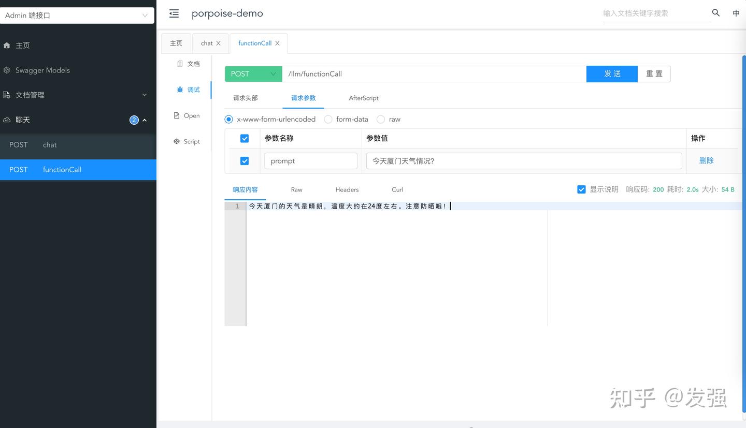Click the /llm/functionCall URL field

point(434,74)
